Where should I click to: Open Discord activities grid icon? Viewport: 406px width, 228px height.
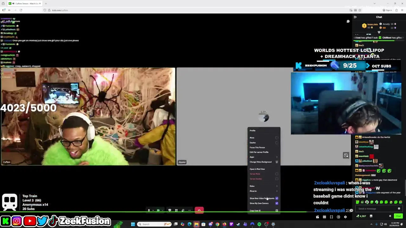[x=176, y=210]
